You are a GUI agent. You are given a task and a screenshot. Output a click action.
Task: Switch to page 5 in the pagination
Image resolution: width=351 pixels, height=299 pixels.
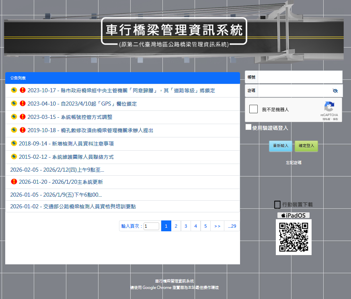pyautogui.click(x=205, y=226)
